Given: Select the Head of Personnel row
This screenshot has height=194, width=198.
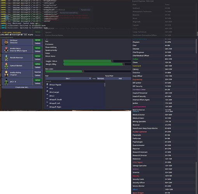Looking at the screenshot, I should [x=164, y=93].
